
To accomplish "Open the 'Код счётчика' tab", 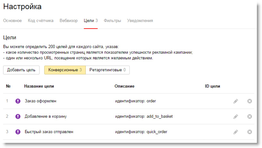I will coord(40,21).
